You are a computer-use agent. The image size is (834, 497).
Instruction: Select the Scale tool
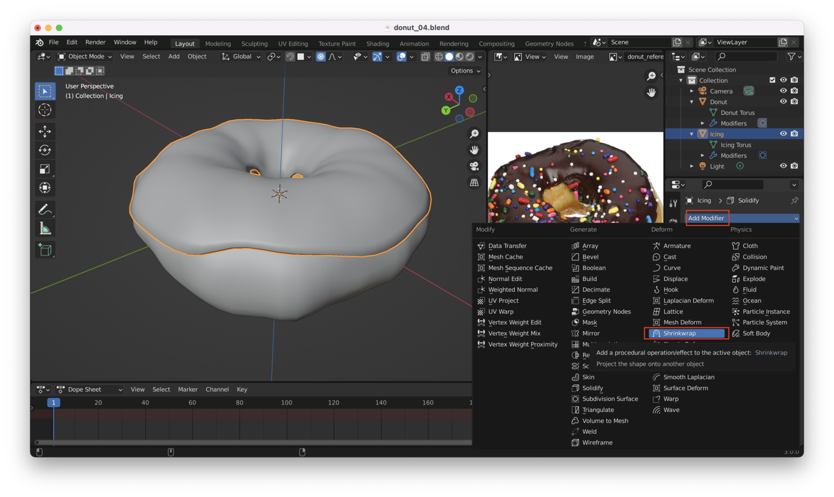coord(45,169)
